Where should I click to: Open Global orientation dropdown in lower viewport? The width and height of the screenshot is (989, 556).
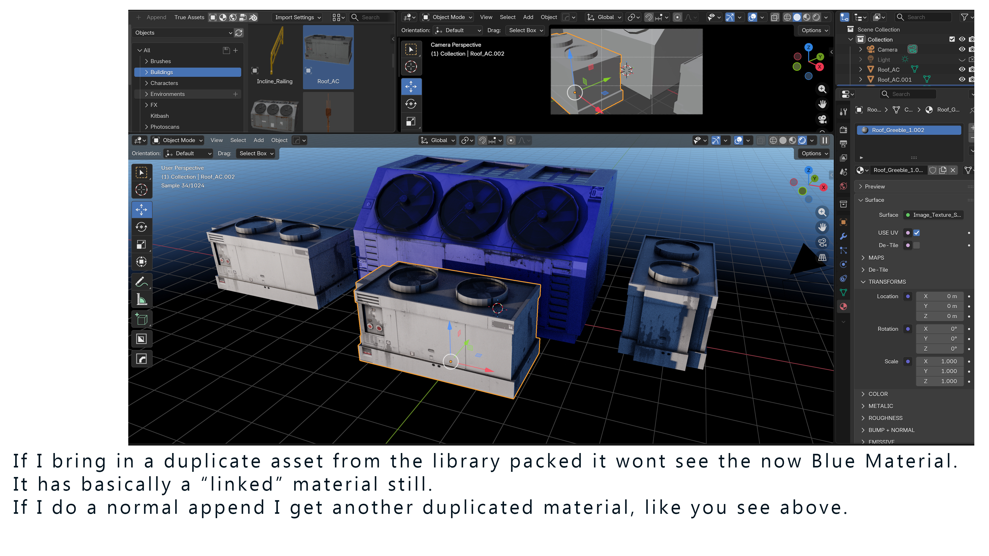438,141
